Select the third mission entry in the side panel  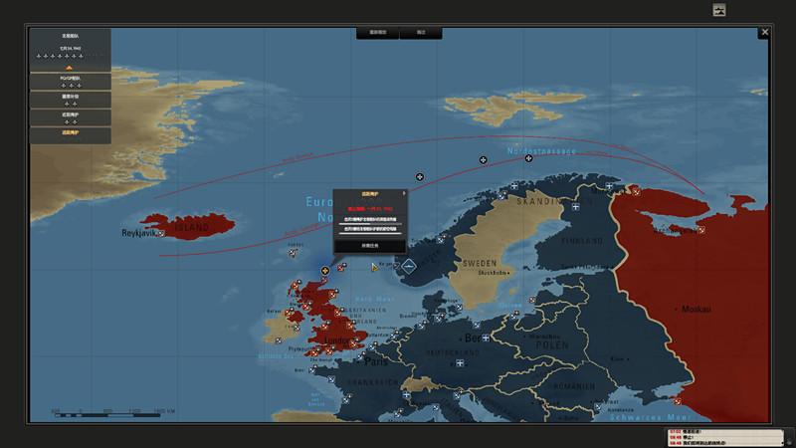pyautogui.click(x=70, y=100)
